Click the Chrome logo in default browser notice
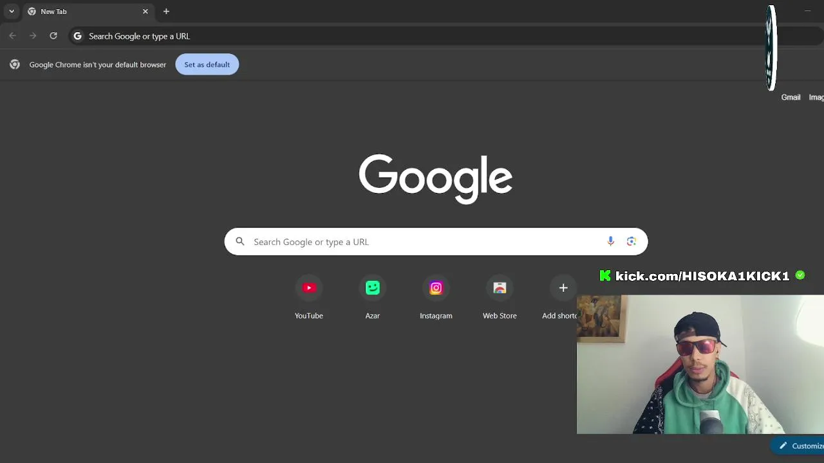This screenshot has height=463, width=824. 15,64
